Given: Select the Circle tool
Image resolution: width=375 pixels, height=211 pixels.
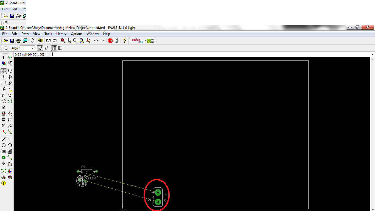Looking at the screenshot, I should (x=4, y=145).
